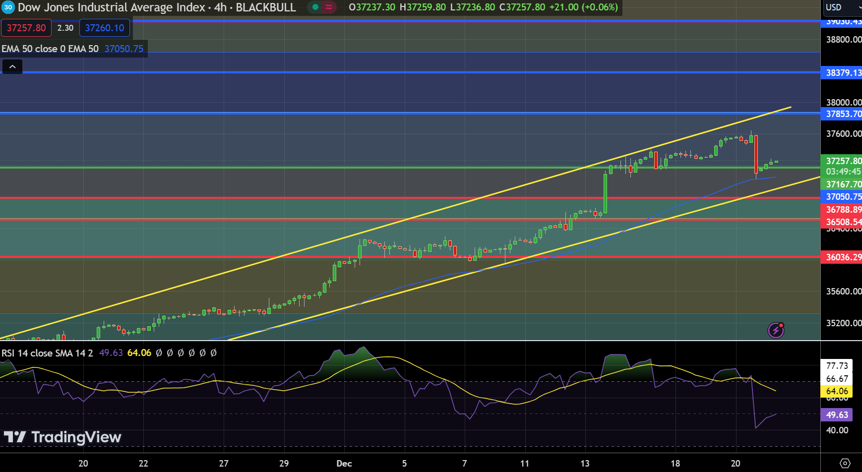The width and height of the screenshot is (862, 472).
Task: Click the 11 date on the time axis
Action: 525,464
